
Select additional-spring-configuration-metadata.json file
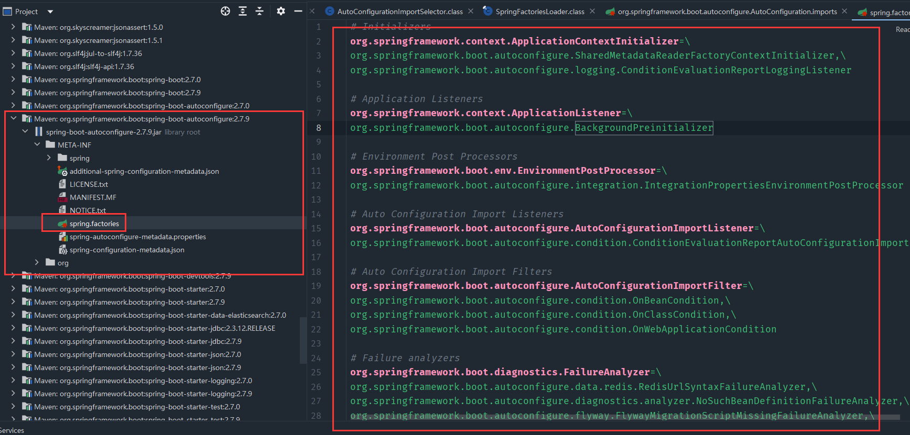144,171
